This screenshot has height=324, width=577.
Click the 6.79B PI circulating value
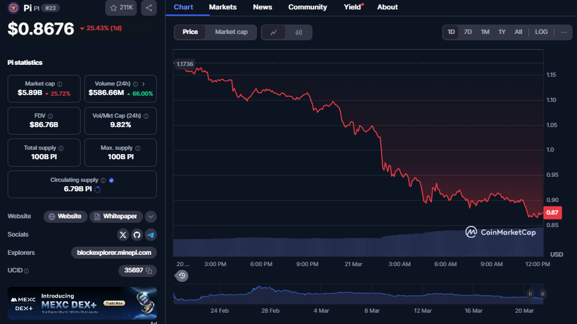point(77,189)
